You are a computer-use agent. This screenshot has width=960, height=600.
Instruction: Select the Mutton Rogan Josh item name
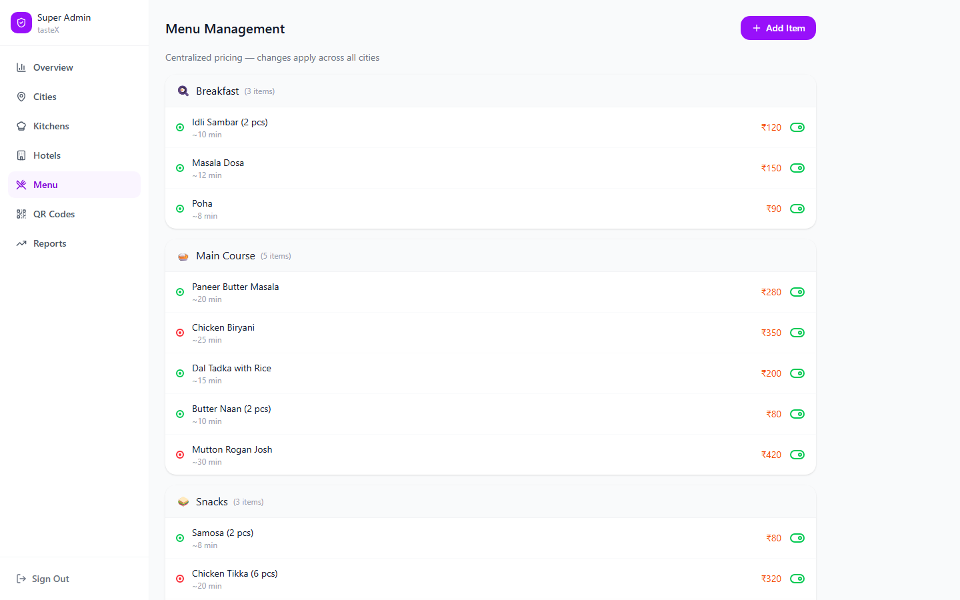pyautogui.click(x=232, y=449)
